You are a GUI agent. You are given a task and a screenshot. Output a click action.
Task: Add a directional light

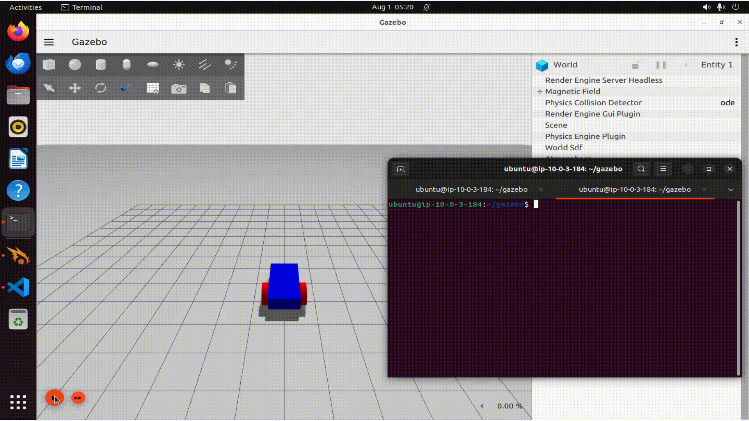[x=205, y=65]
